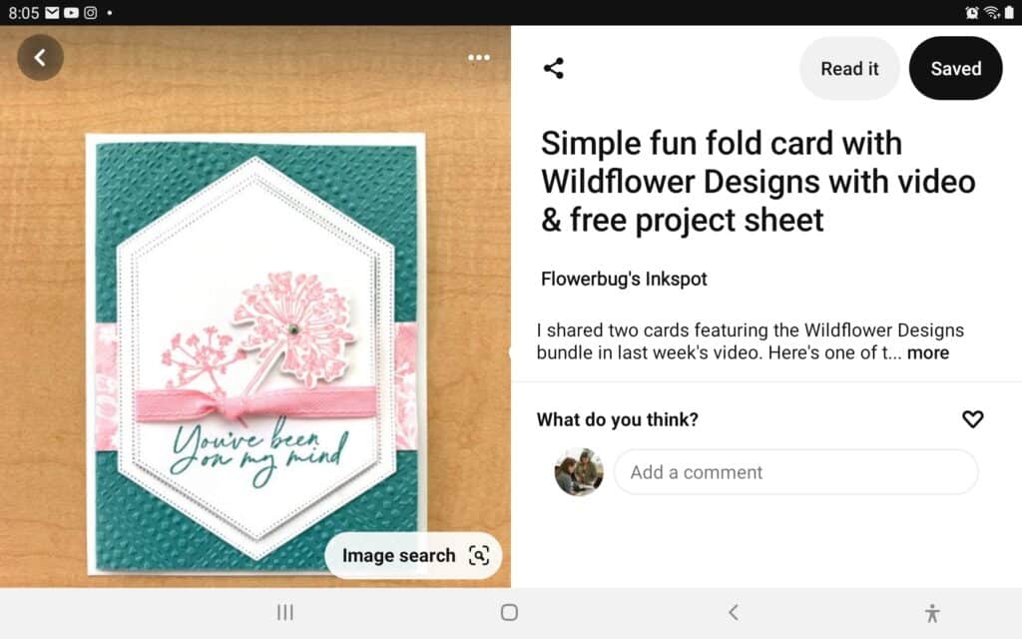Tap the Instagram notification icon
The image size is (1022, 639).
coord(91,12)
